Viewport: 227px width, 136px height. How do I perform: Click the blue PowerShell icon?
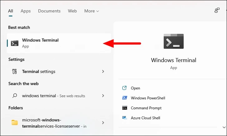(x=125, y=98)
